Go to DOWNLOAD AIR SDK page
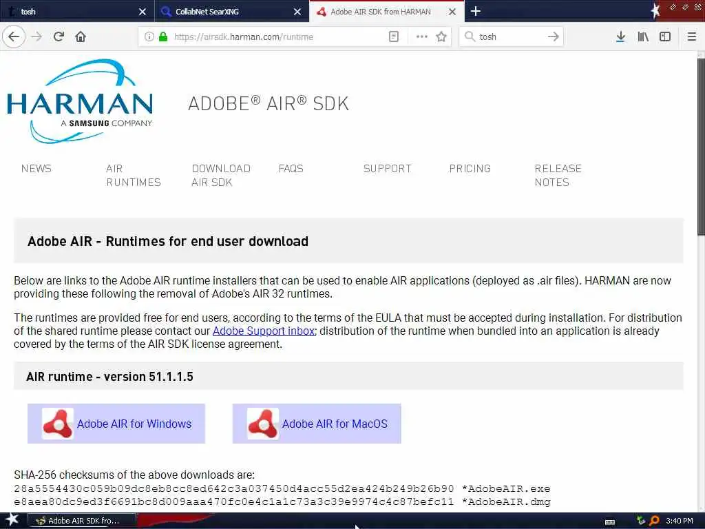The width and height of the screenshot is (705, 529). (x=221, y=176)
